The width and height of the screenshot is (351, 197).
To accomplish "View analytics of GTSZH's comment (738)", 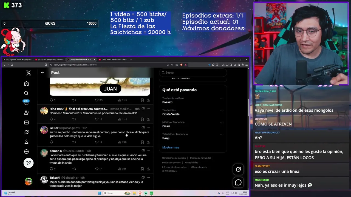I will [x=122, y=142].
